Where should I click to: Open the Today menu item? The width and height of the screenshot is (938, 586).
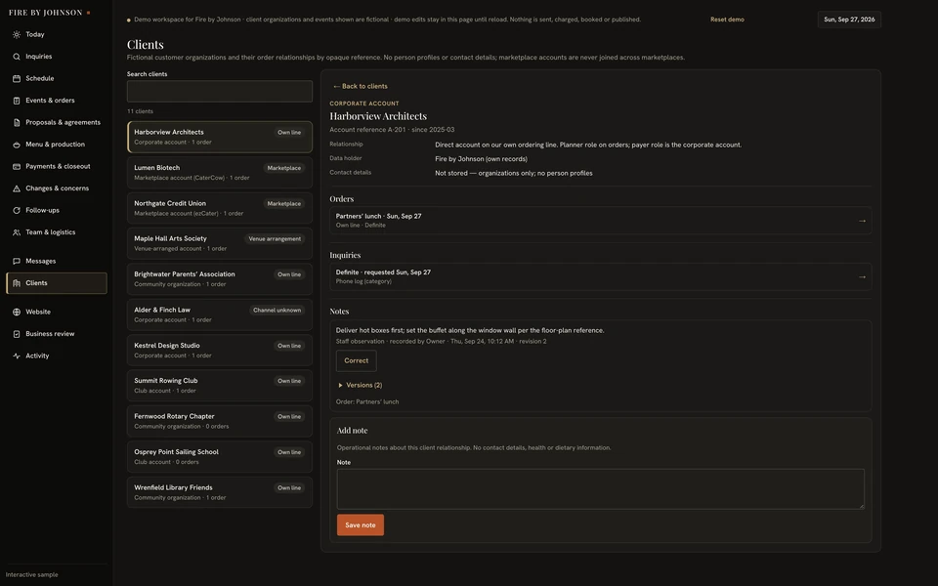click(57, 35)
